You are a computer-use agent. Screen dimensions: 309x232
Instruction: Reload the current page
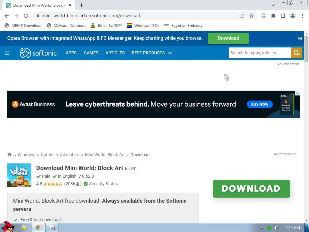click(x=26, y=16)
